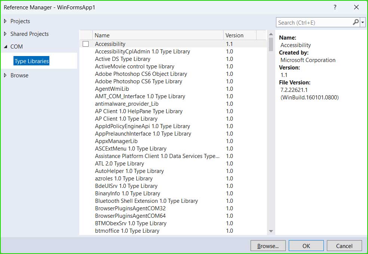The height and width of the screenshot is (254, 368).
Task: Click the scrollbar down arrow
Action: click(x=271, y=231)
